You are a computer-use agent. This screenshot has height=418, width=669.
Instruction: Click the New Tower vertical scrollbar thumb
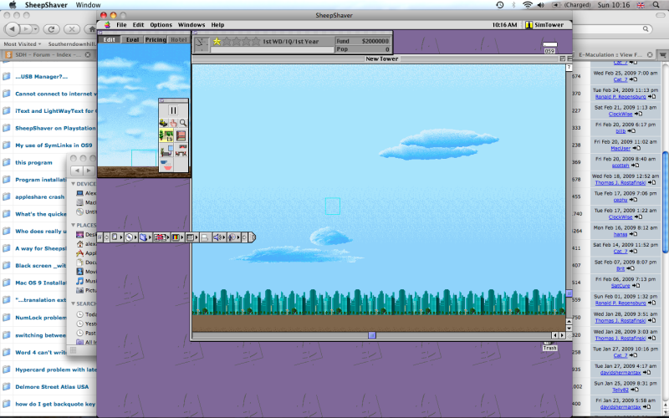[x=569, y=293]
